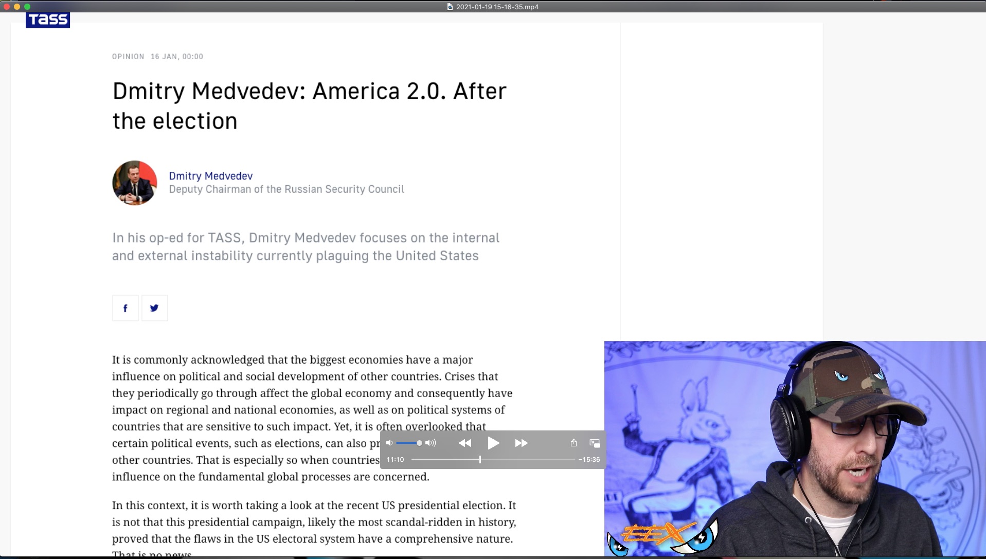The height and width of the screenshot is (559, 986).
Task: Enter full screen with the green button
Action: pos(27,7)
